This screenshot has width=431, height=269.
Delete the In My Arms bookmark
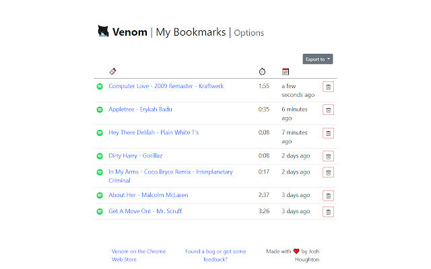point(328,172)
